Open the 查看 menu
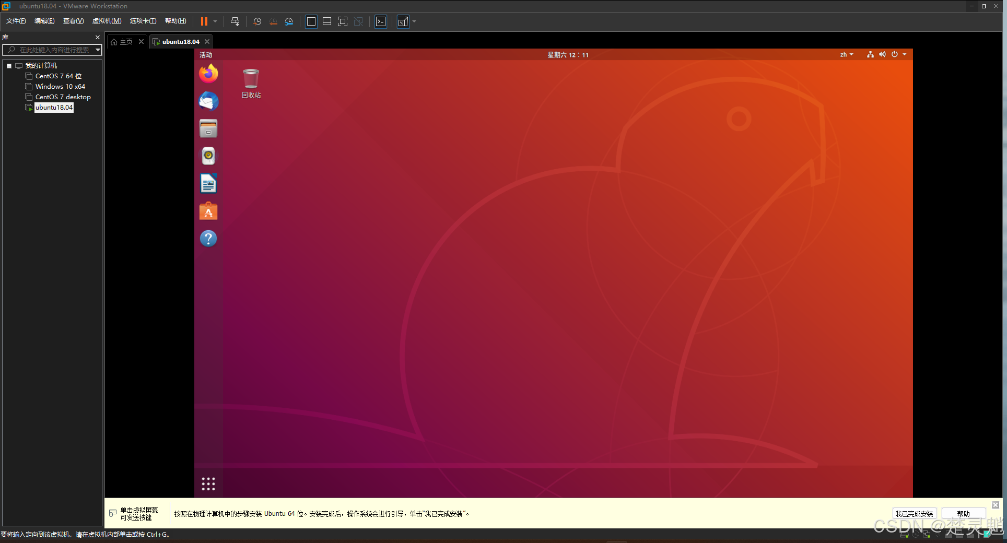1007x543 pixels. [73, 21]
